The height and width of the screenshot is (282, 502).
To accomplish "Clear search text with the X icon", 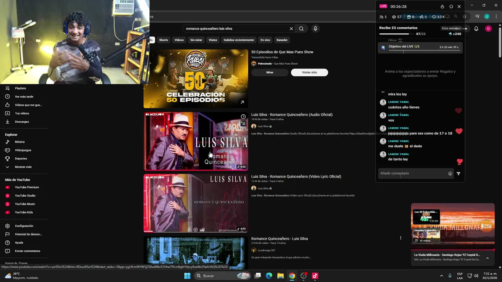I will pos(291,29).
